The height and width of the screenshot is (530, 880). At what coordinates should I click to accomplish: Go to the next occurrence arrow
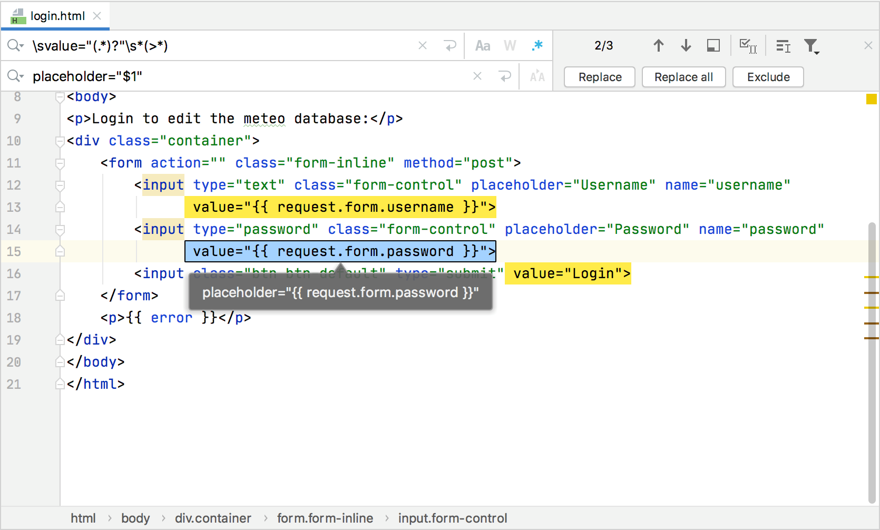click(686, 46)
